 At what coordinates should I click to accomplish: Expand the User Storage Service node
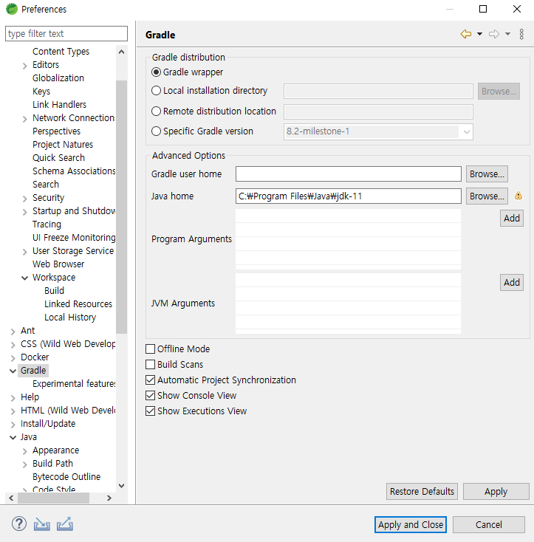pos(24,252)
